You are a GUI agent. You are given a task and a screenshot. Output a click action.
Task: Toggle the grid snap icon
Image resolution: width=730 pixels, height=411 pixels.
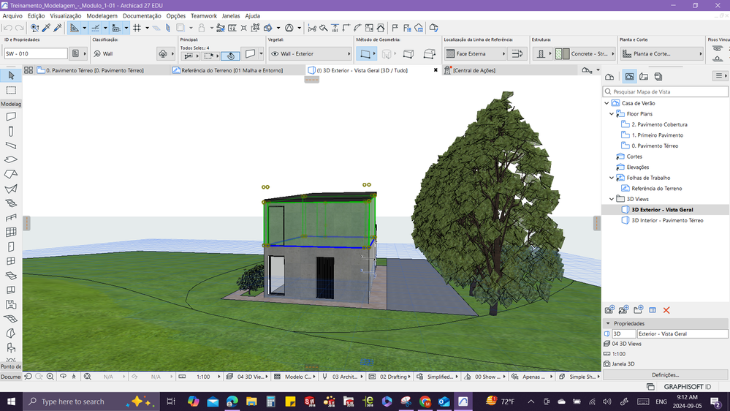pos(137,28)
